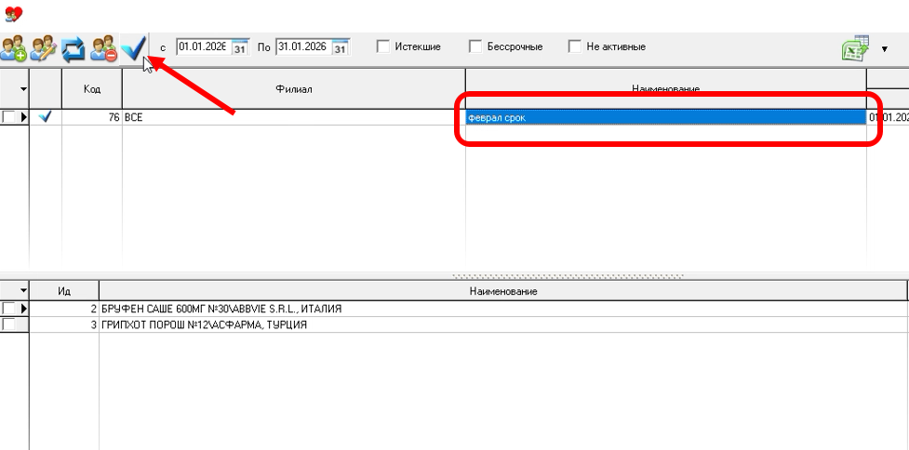The width and height of the screenshot is (909, 450).
Task: Click the active checkmark in row 76
Action: point(45,117)
